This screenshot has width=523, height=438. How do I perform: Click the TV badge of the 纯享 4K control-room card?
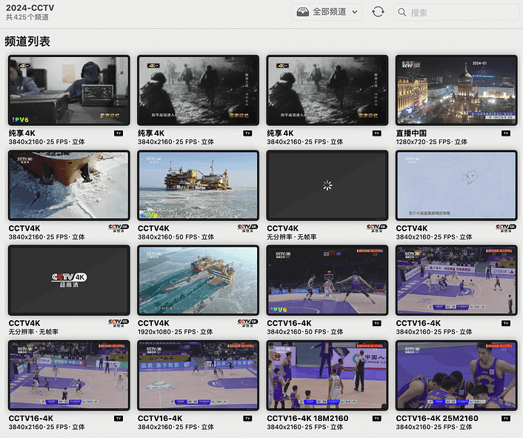[x=119, y=133]
